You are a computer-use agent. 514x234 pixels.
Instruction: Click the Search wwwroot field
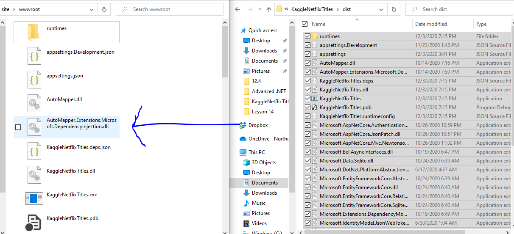pos(170,9)
